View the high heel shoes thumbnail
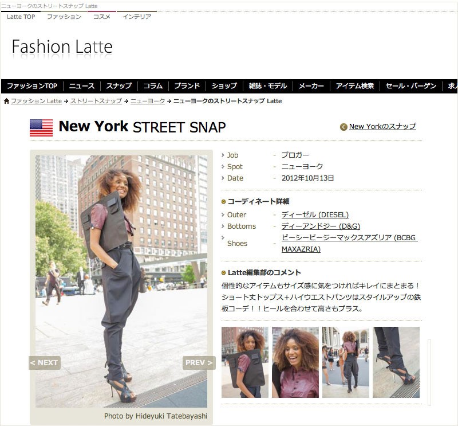The width and height of the screenshot is (458, 426). (396, 362)
